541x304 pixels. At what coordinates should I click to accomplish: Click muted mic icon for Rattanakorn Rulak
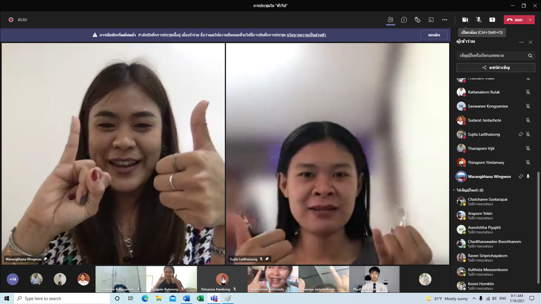point(528,92)
